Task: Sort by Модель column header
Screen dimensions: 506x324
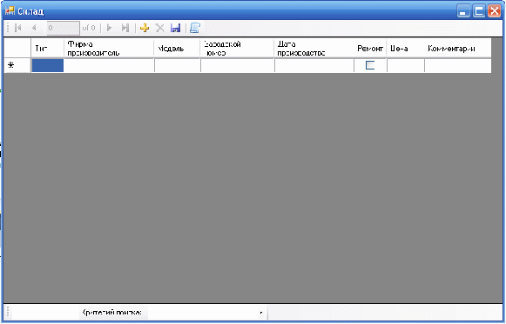Action: 177,49
